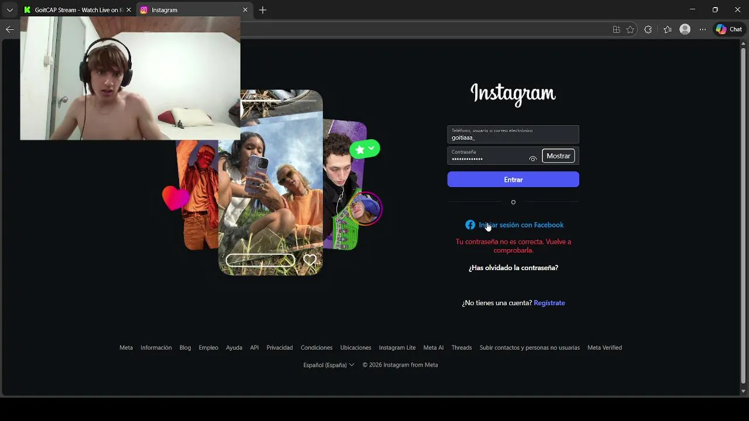Image resolution: width=749 pixels, height=421 pixels.
Task: Click the Regístrate sign-up link
Action: pos(549,303)
